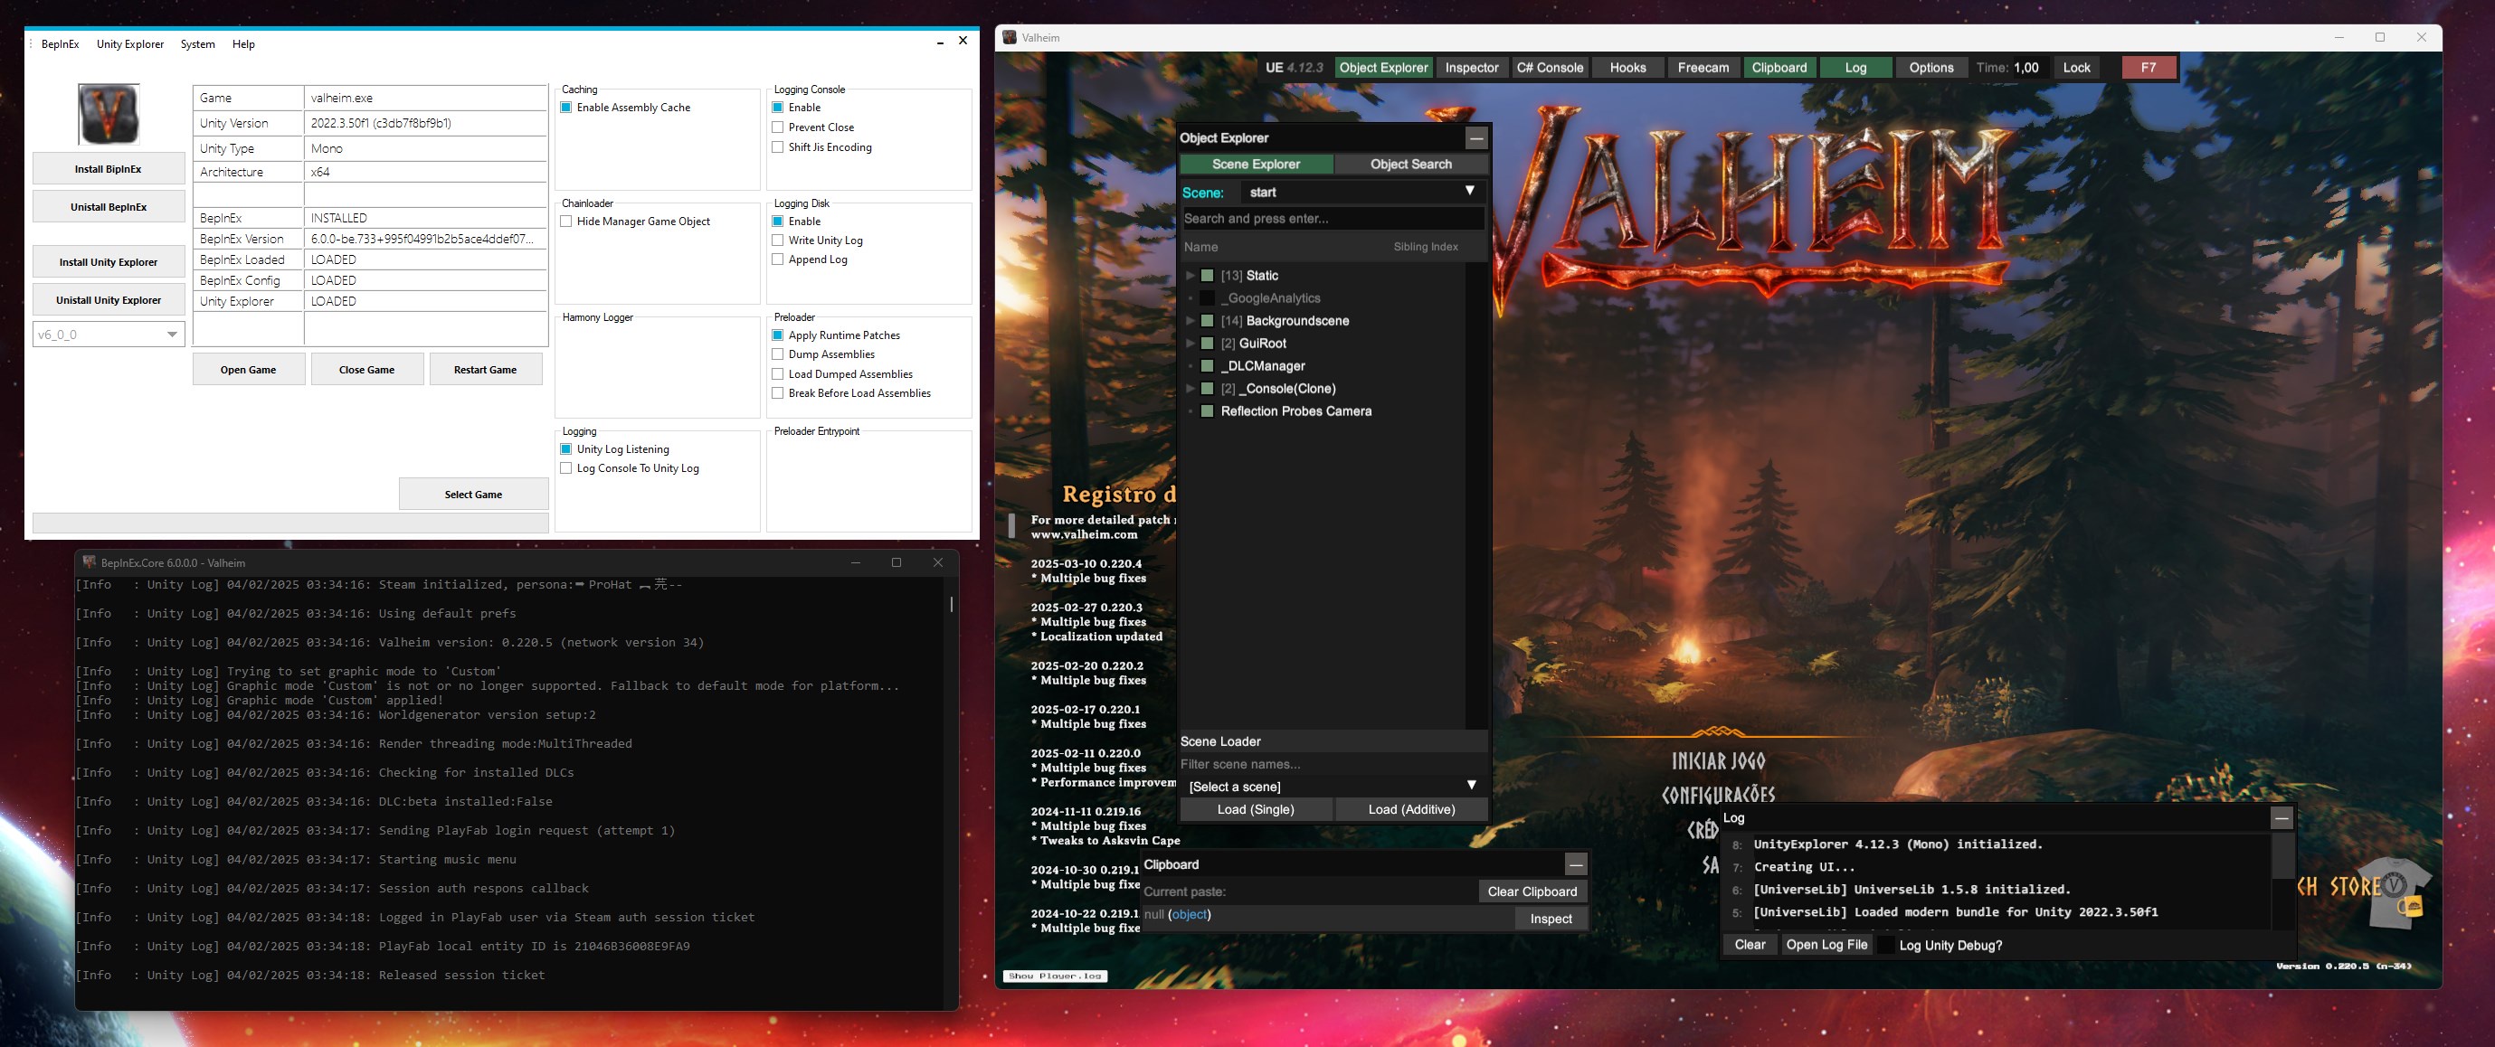Expand the Backgroundscene tree node

click(x=1191, y=321)
